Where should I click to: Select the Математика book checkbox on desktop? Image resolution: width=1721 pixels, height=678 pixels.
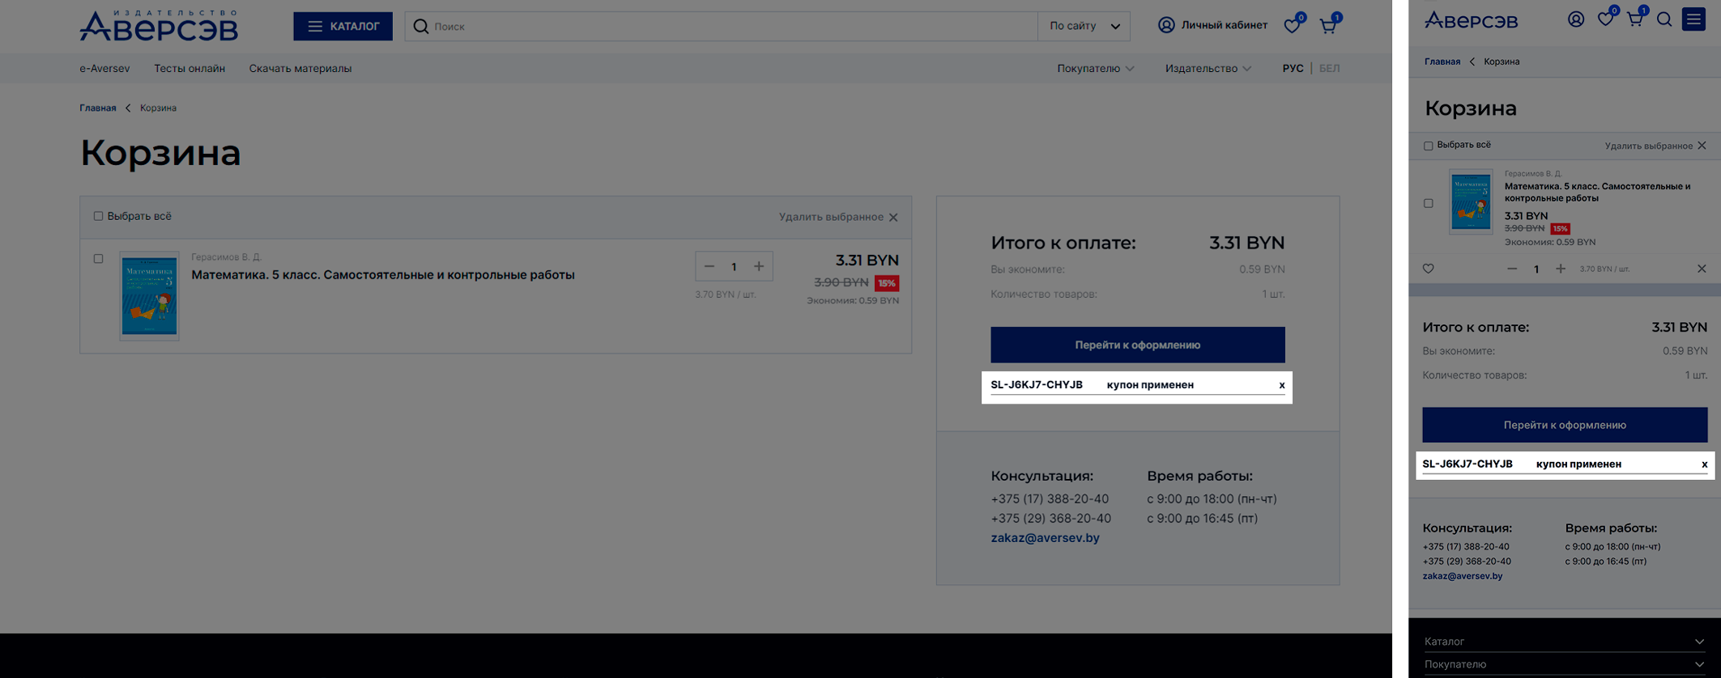[98, 259]
